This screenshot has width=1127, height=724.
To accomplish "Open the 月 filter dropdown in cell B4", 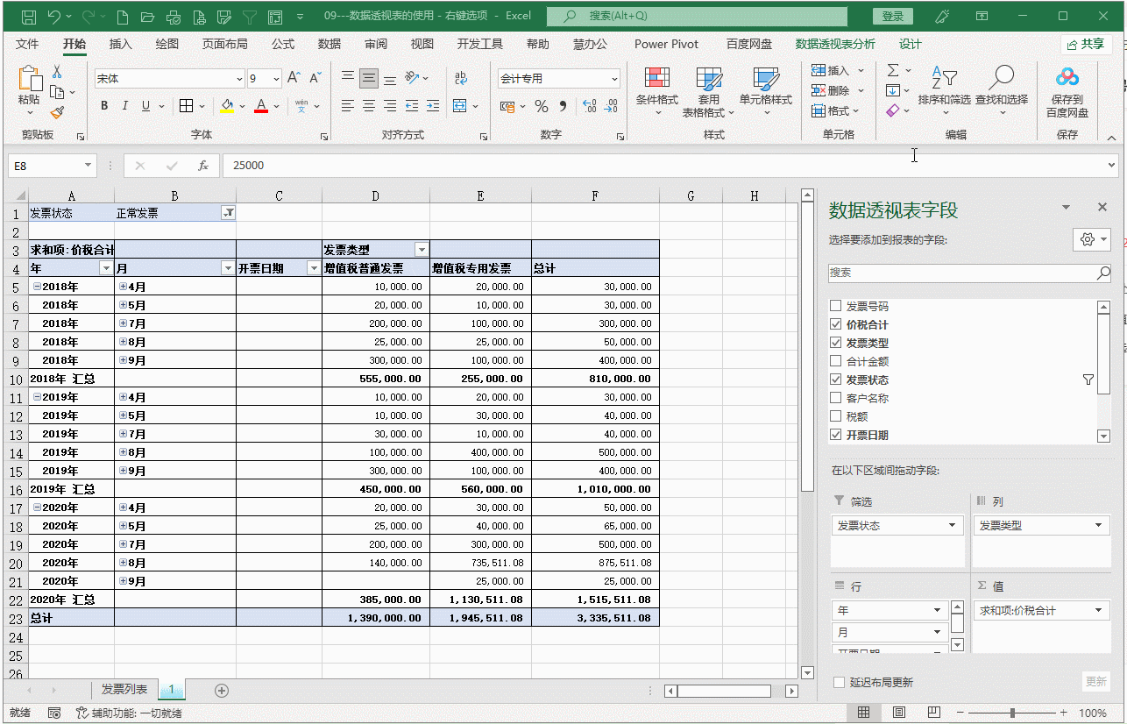I will [x=228, y=268].
